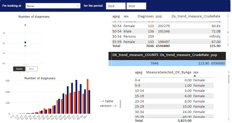Click the dark Dx_trend_measure_CrudeRate header
This screenshot has width=232, height=123.
[184, 55]
